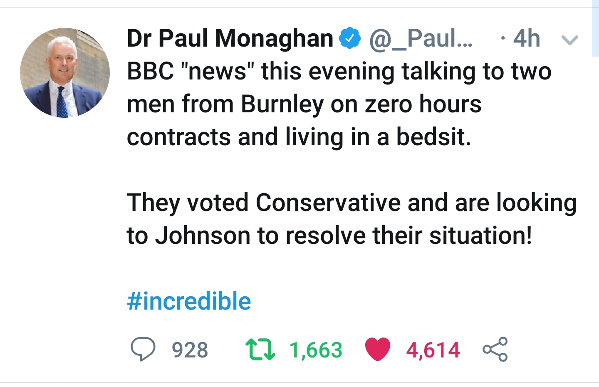599x387 pixels.
Task: Click the 'to Johnson to resolve' line
Action: [329, 236]
